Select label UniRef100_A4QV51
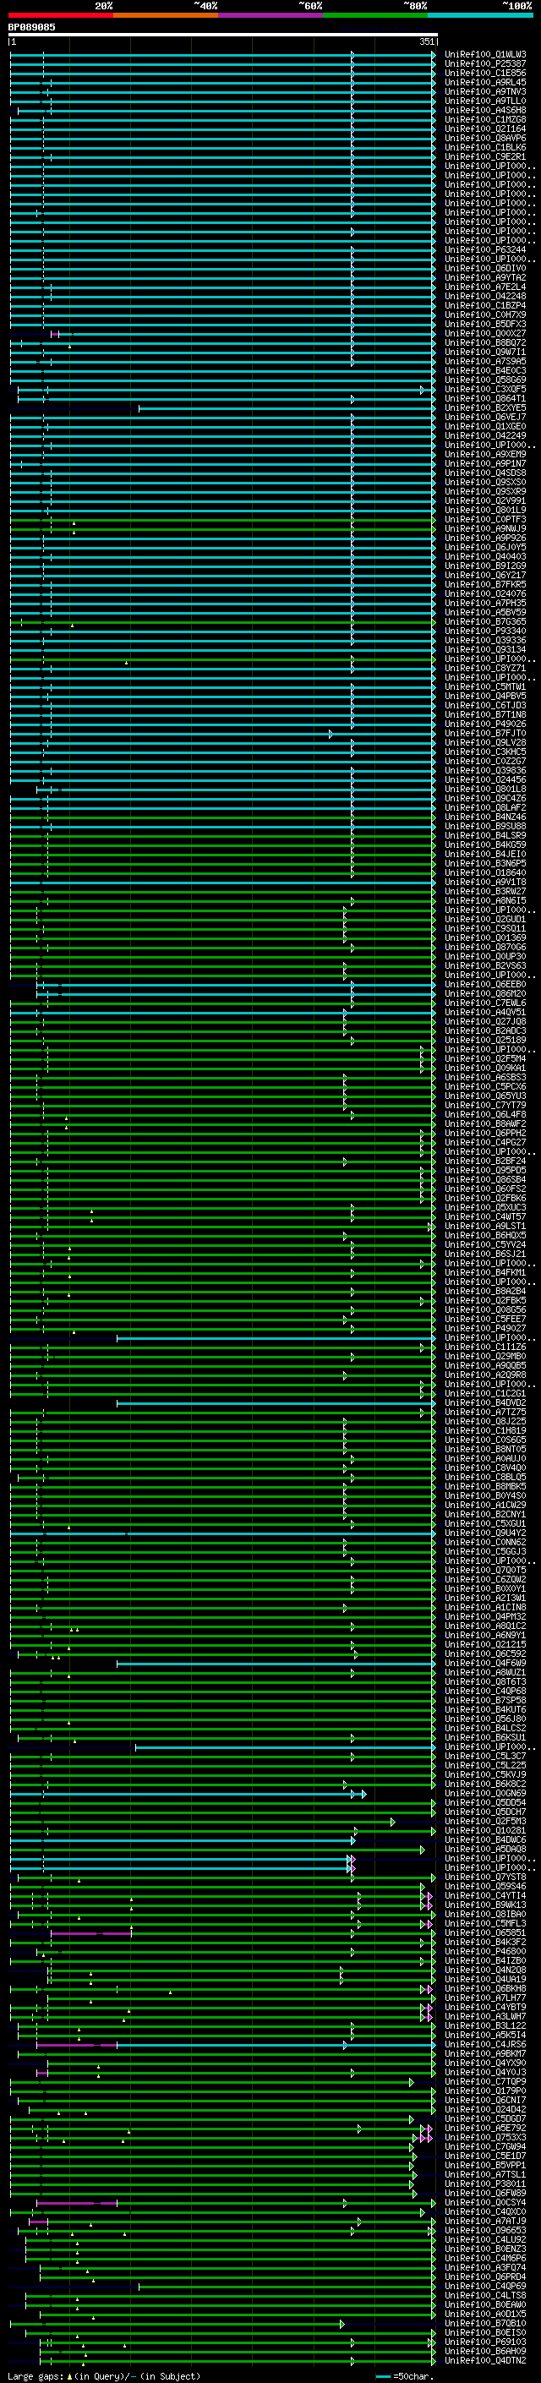Viewport: 541px width, 2383px height. pos(485,1012)
